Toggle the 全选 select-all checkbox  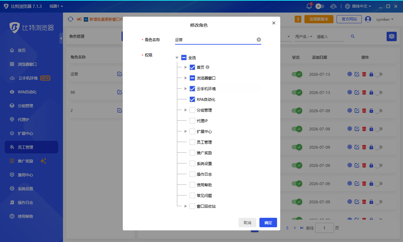pos(184,58)
